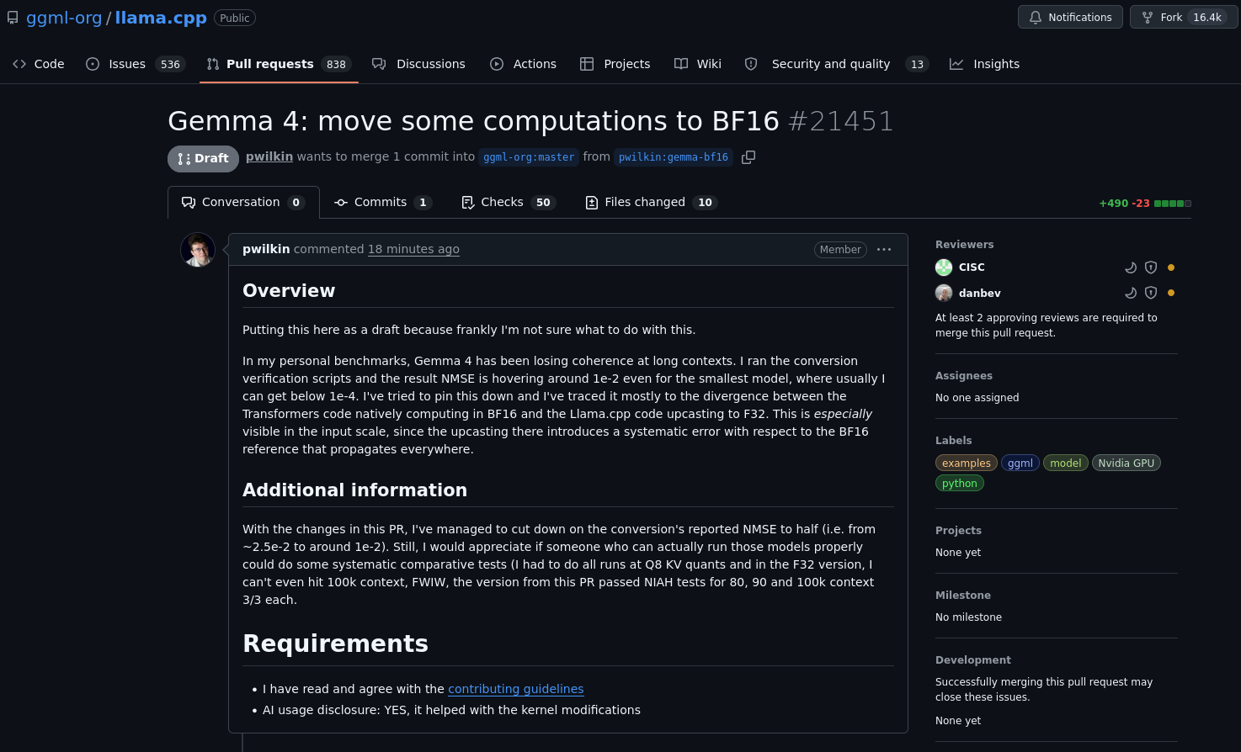
Task: Click the Public visibility badge
Action: click(235, 18)
